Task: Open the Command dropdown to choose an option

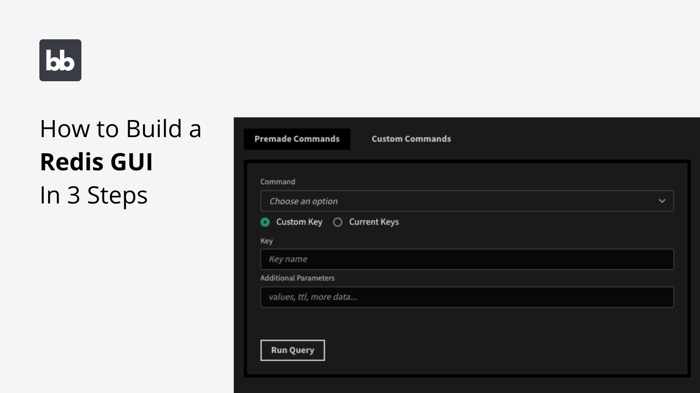Action: point(467,201)
